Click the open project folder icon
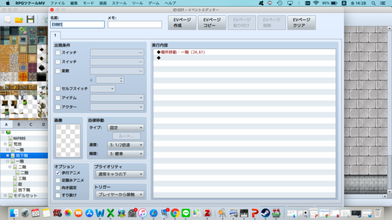This screenshot has width=392, height=220. coord(19,20)
